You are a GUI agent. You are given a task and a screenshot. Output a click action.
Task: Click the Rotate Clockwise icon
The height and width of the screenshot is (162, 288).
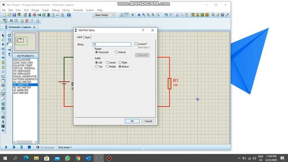(x=9, y=36)
